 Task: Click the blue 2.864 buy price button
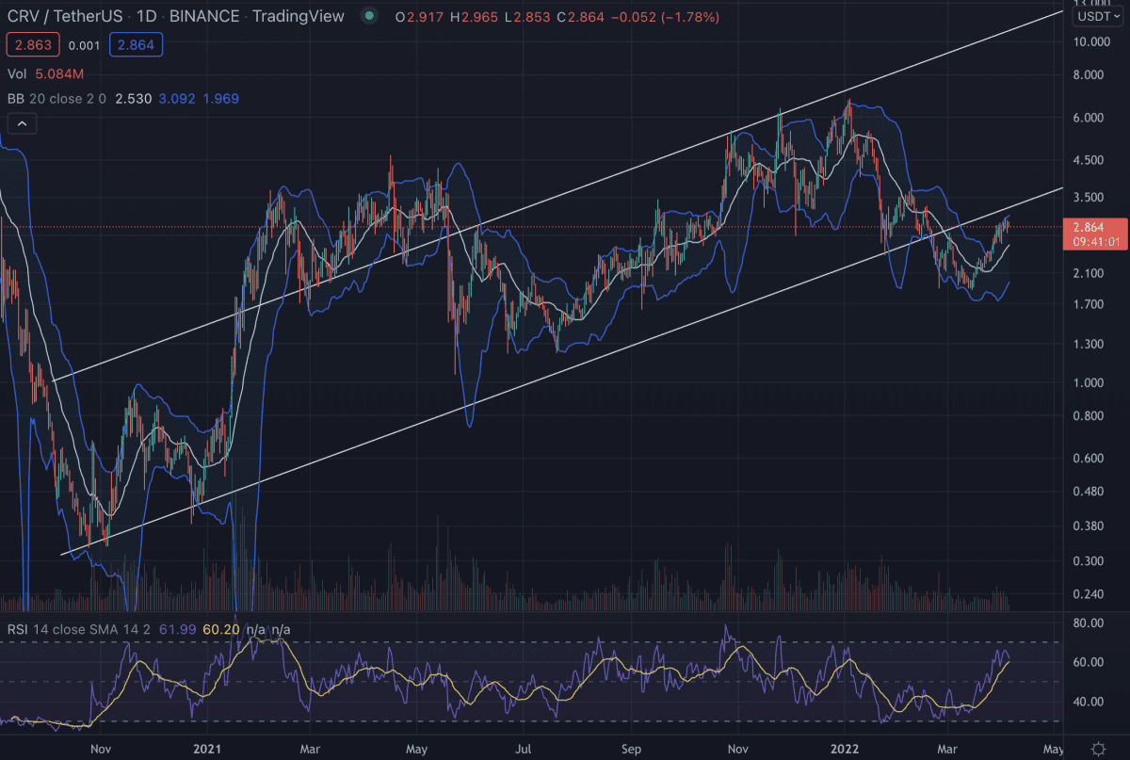137,44
